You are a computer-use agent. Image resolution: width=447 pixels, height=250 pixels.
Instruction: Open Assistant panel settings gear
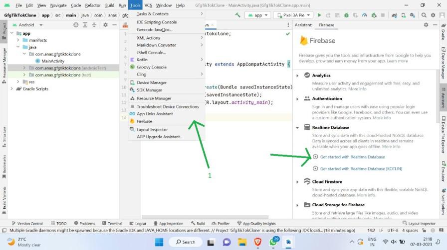point(426,25)
